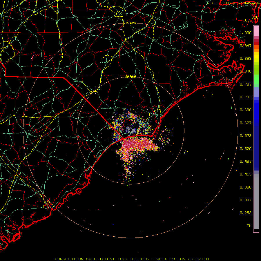Click the 0.307 legend value
The height and width of the screenshot is (261, 261).
coord(246,200)
